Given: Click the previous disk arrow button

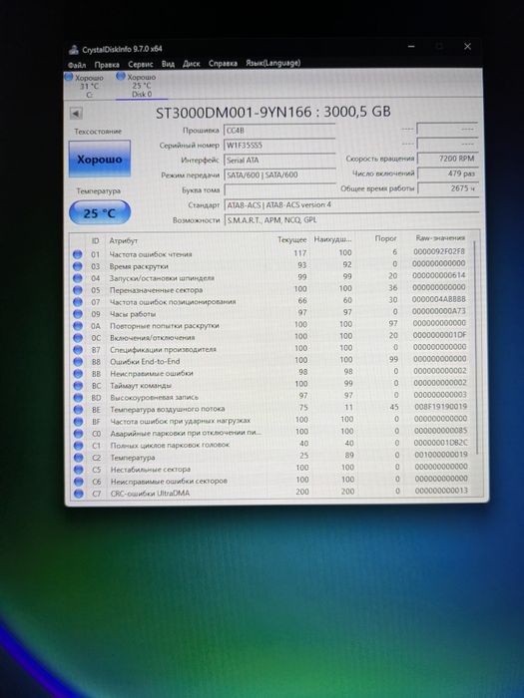Looking at the screenshot, I should click(x=76, y=114).
